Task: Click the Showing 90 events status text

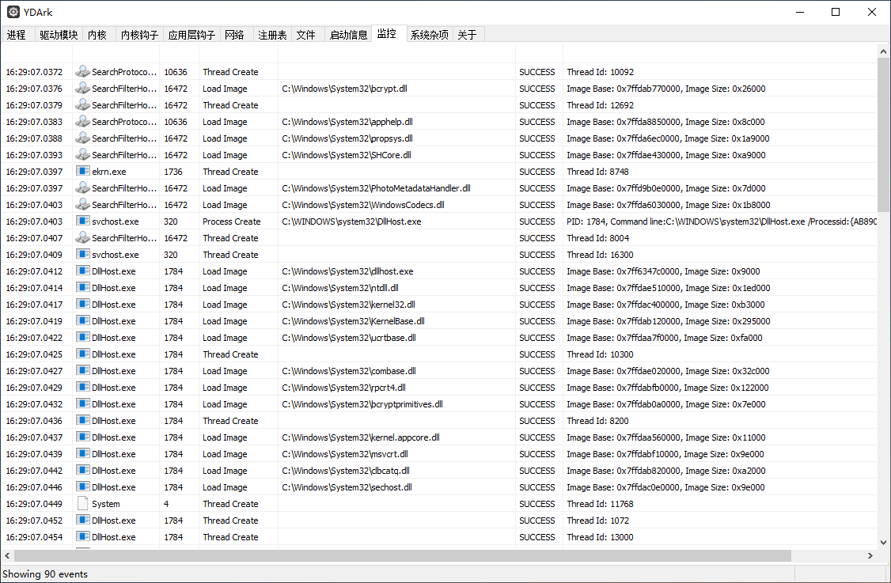Action: (x=45, y=574)
